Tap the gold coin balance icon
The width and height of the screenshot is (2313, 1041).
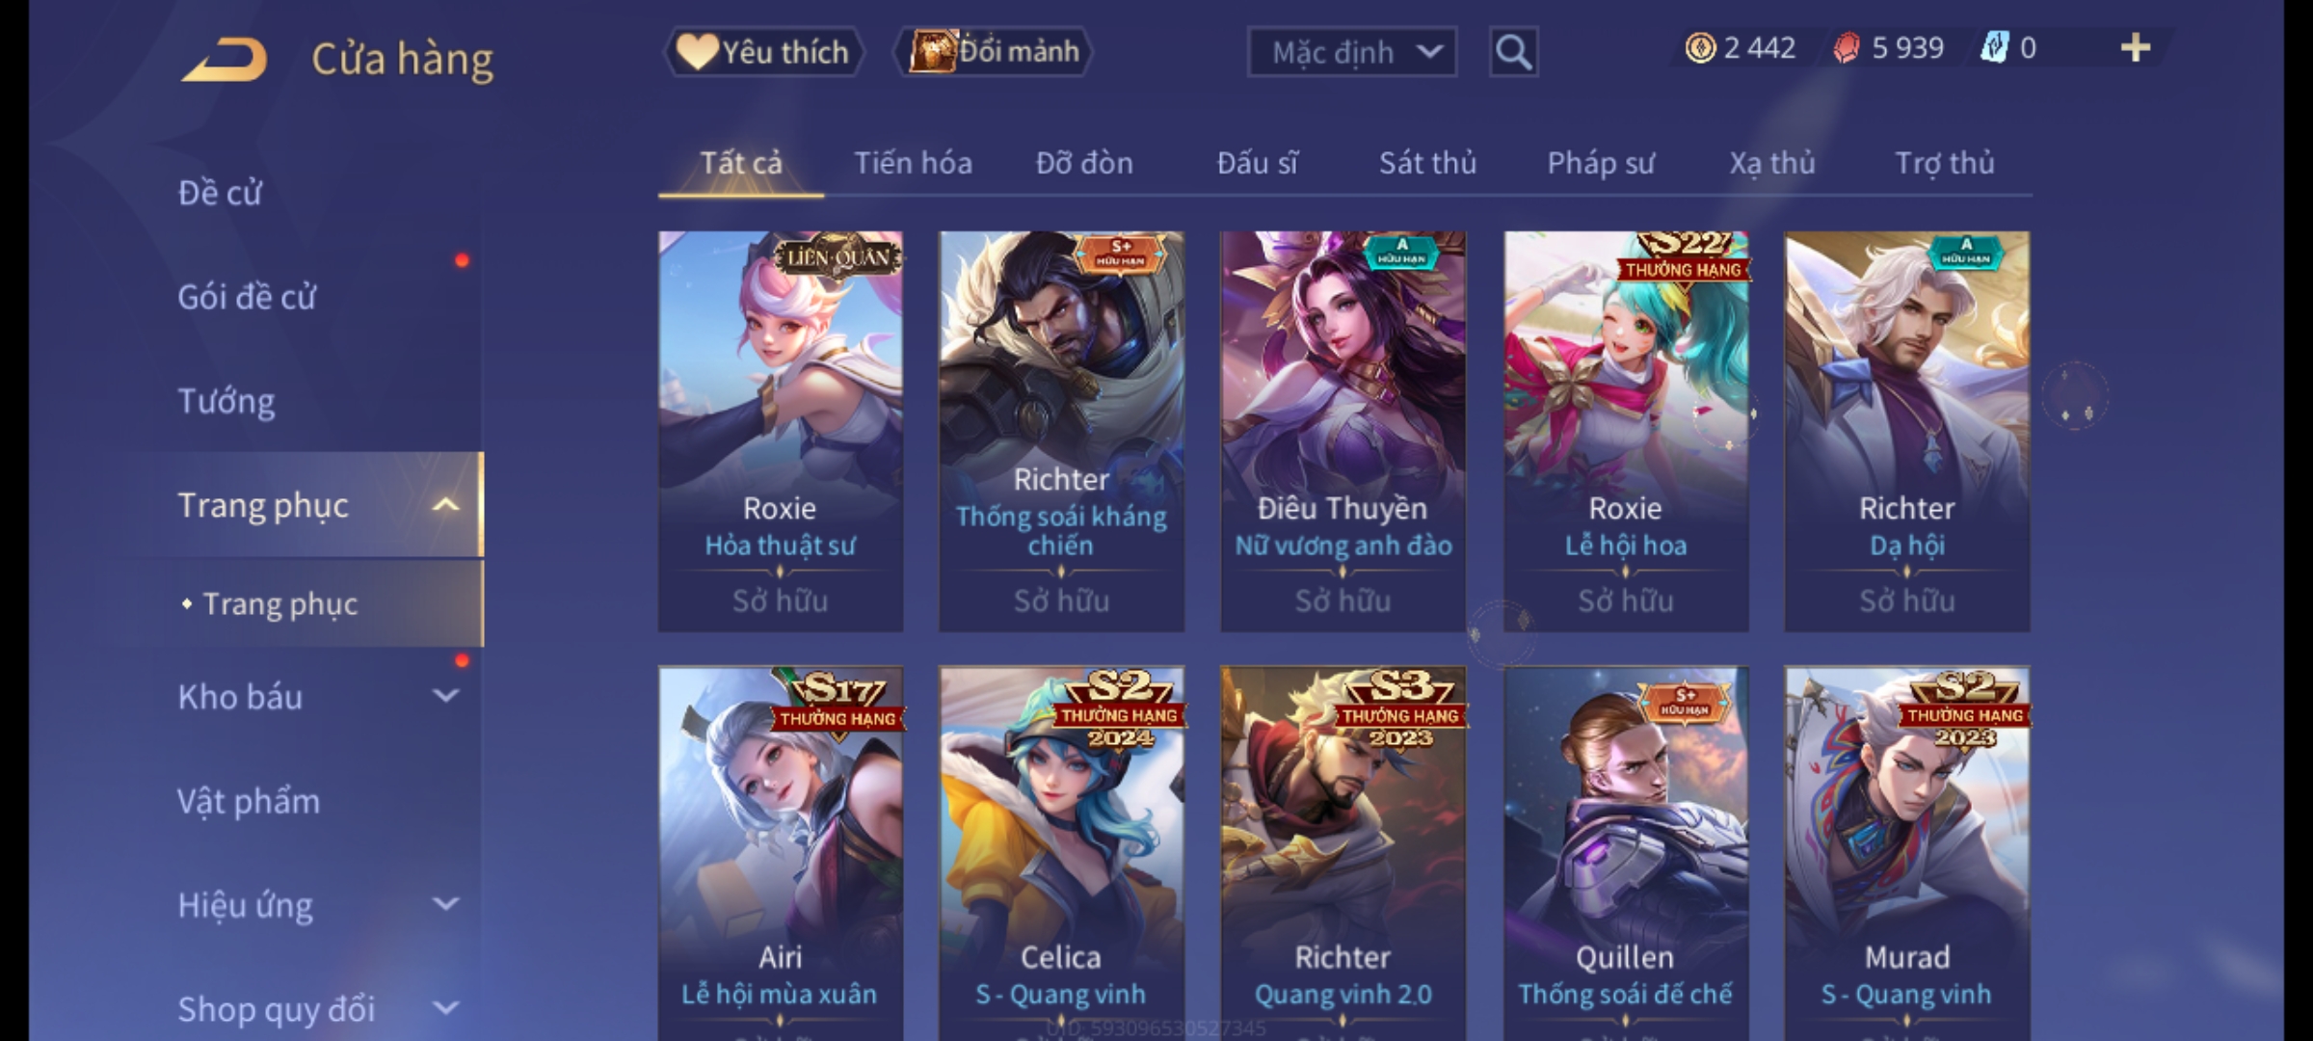1700,48
